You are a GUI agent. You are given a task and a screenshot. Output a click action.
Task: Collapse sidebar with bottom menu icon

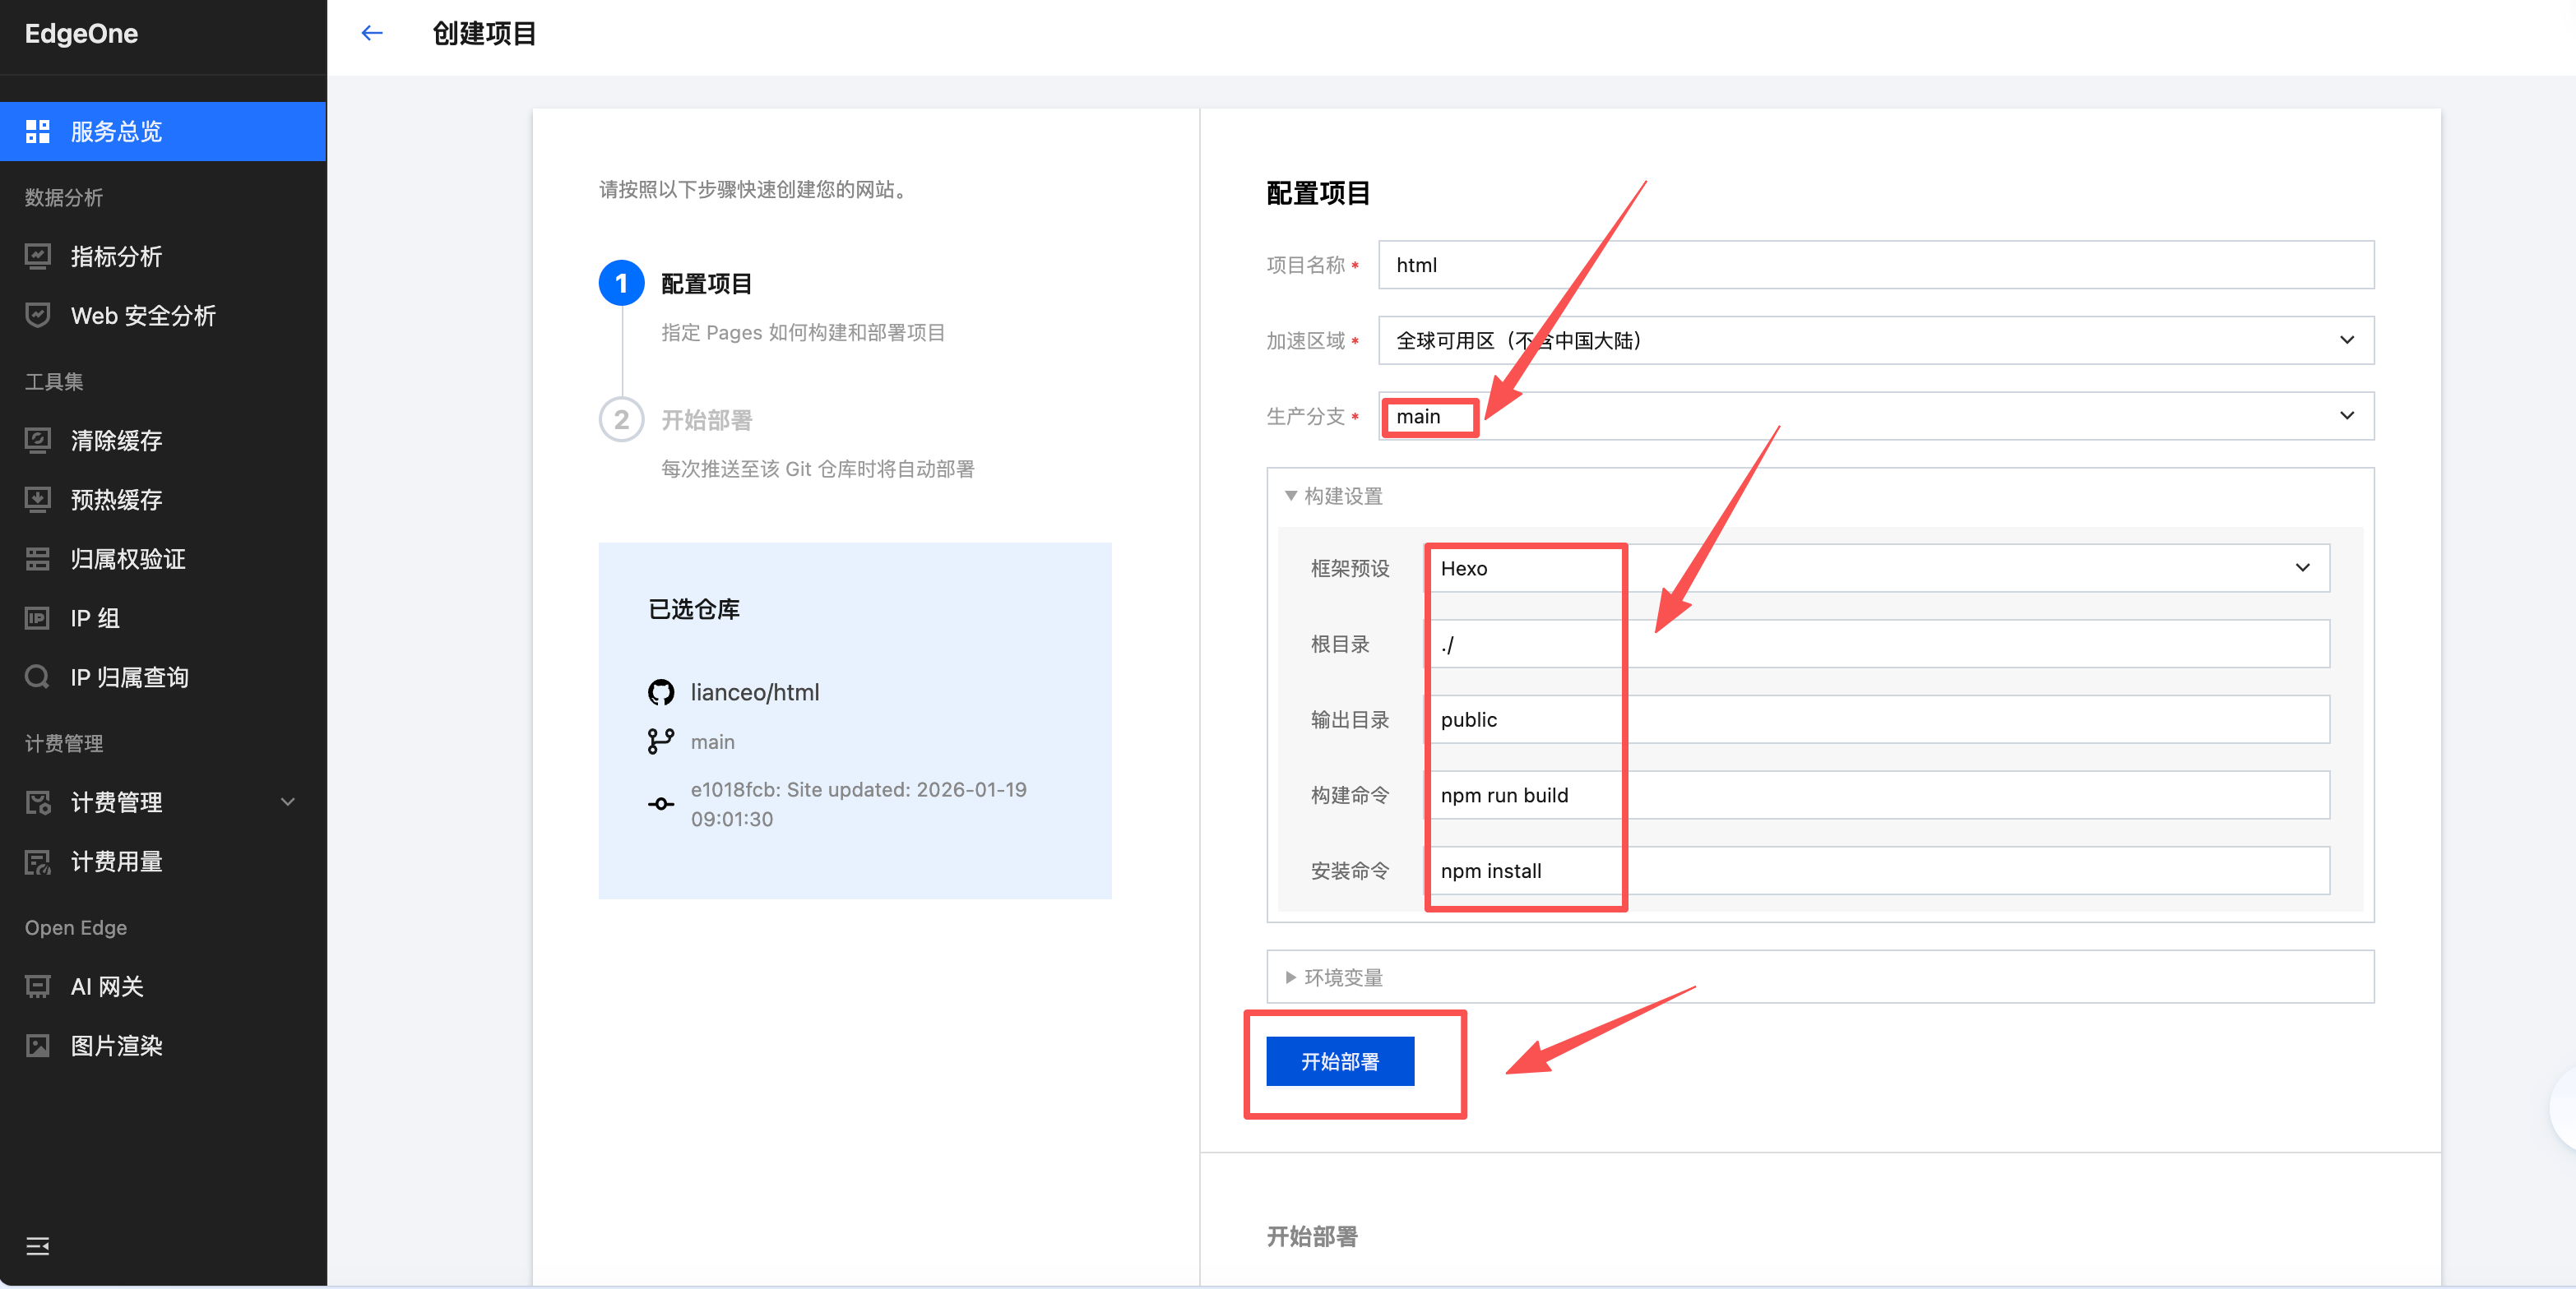38,1246
